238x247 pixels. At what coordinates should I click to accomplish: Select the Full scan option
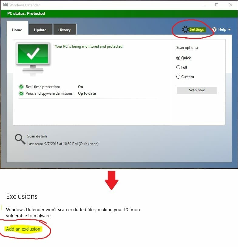click(x=178, y=67)
